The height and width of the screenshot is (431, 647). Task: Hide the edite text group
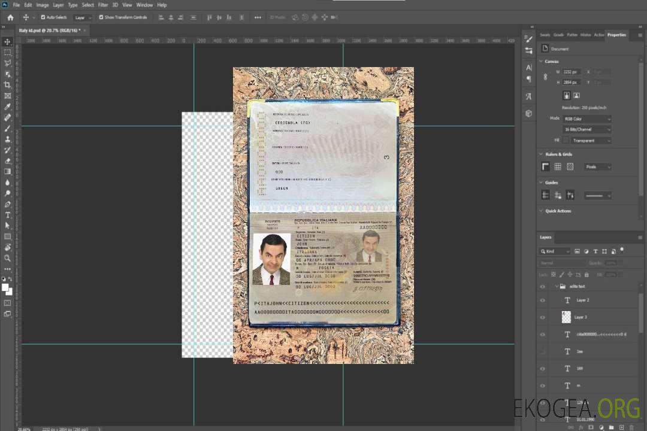click(543, 286)
